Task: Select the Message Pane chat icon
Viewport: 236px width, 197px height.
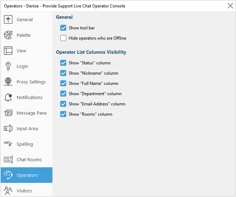Action: pyautogui.click(x=8, y=113)
